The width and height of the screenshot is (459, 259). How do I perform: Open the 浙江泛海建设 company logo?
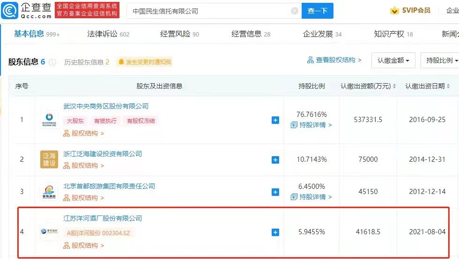coord(49,159)
